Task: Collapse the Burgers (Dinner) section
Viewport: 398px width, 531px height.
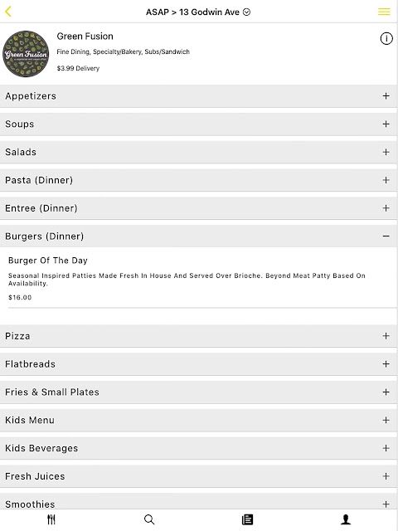Action: [x=198, y=236]
